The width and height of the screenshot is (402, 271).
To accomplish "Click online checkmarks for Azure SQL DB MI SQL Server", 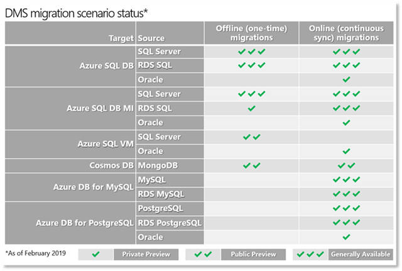I will tap(346, 94).
